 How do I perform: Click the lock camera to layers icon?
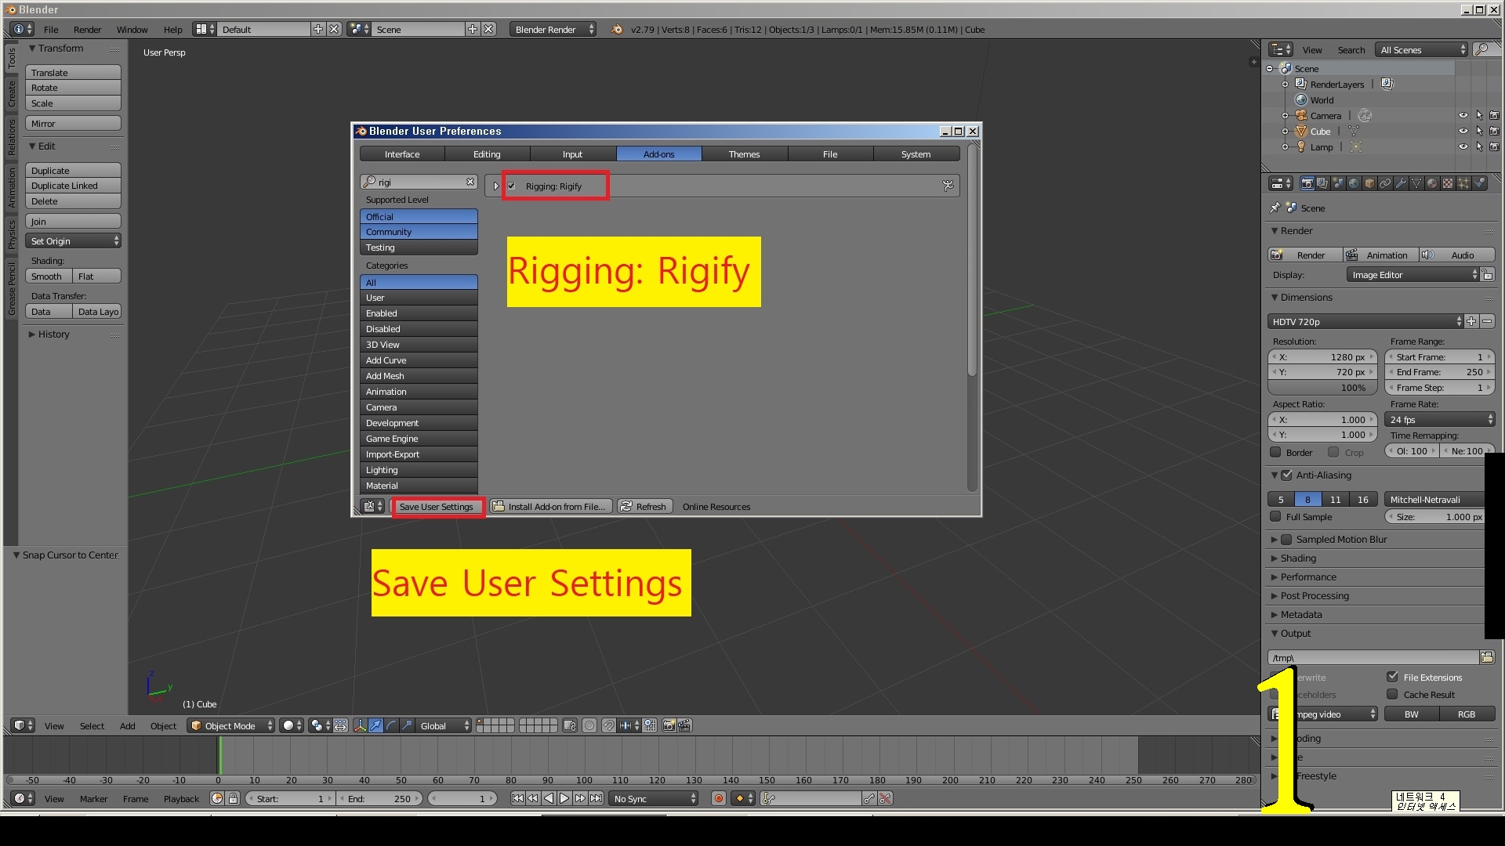pyautogui.click(x=570, y=725)
